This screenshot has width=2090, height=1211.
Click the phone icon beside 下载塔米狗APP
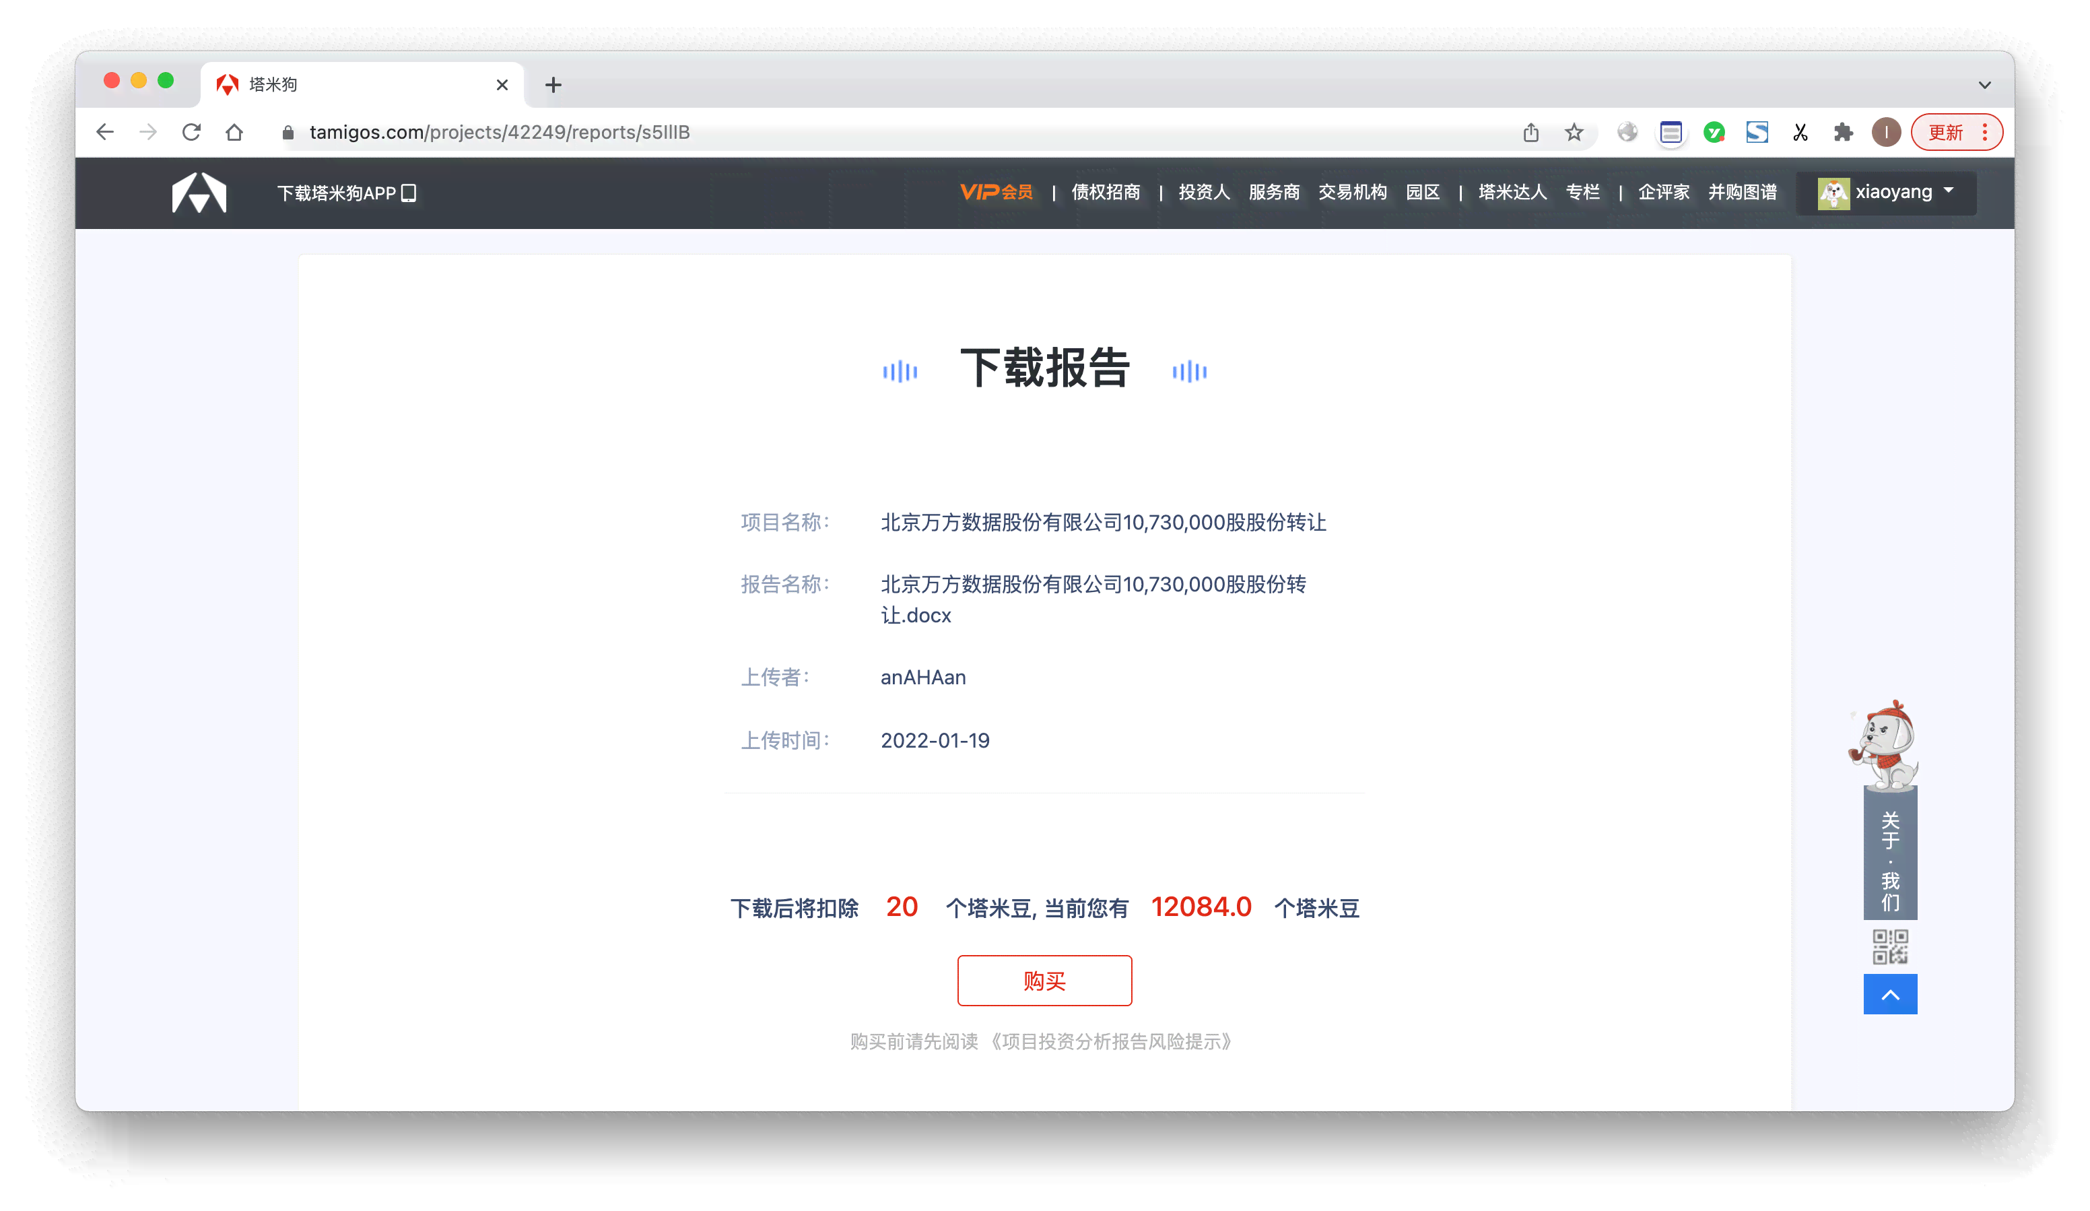coord(409,193)
